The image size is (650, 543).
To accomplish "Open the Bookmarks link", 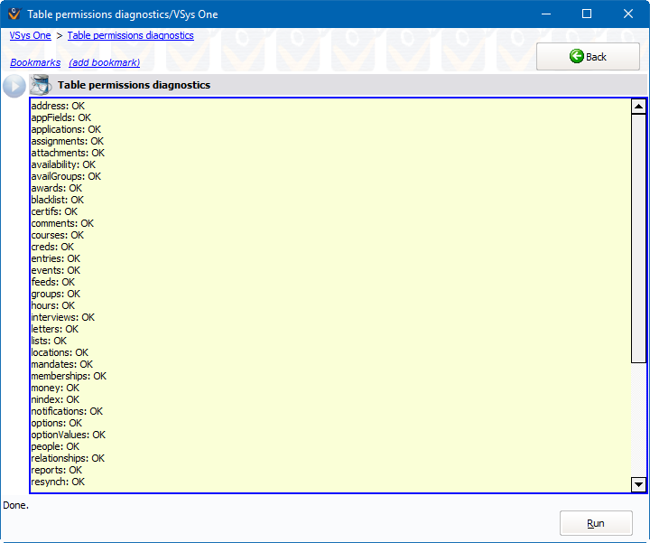I will click(x=35, y=62).
